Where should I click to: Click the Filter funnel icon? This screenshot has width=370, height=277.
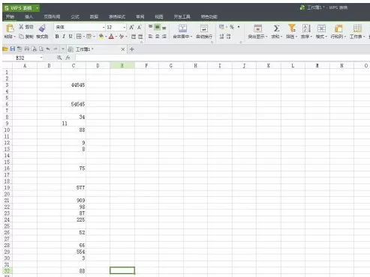click(x=292, y=28)
